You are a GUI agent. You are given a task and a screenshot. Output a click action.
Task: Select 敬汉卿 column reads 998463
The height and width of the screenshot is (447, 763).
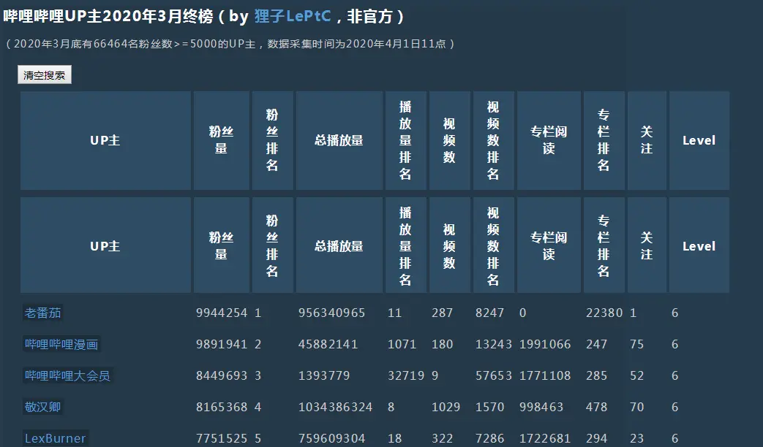pyautogui.click(x=541, y=407)
